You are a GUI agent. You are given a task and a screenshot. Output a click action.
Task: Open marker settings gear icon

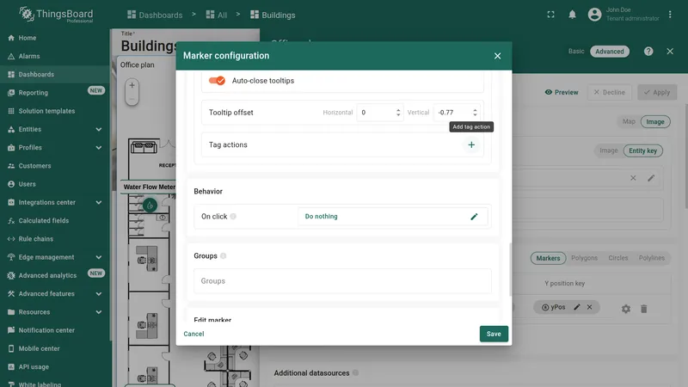coord(626,309)
